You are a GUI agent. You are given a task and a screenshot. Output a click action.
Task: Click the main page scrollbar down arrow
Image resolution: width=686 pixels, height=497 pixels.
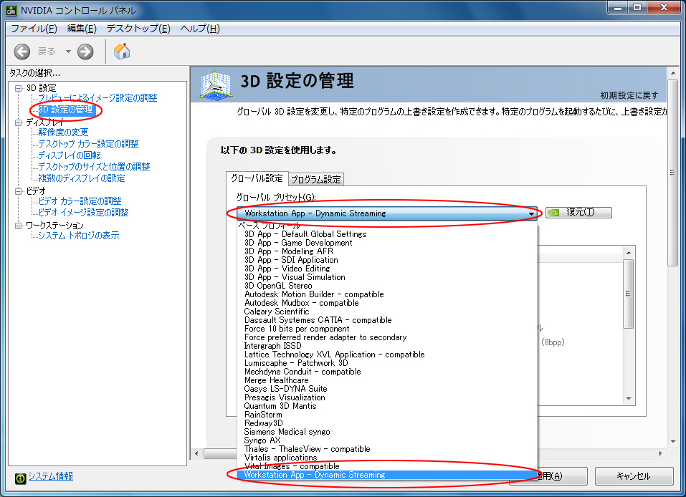pos(673,441)
